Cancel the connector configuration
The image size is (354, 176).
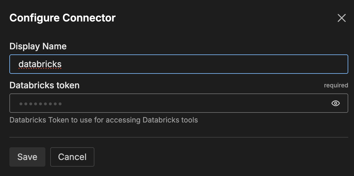click(x=72, y=157)
